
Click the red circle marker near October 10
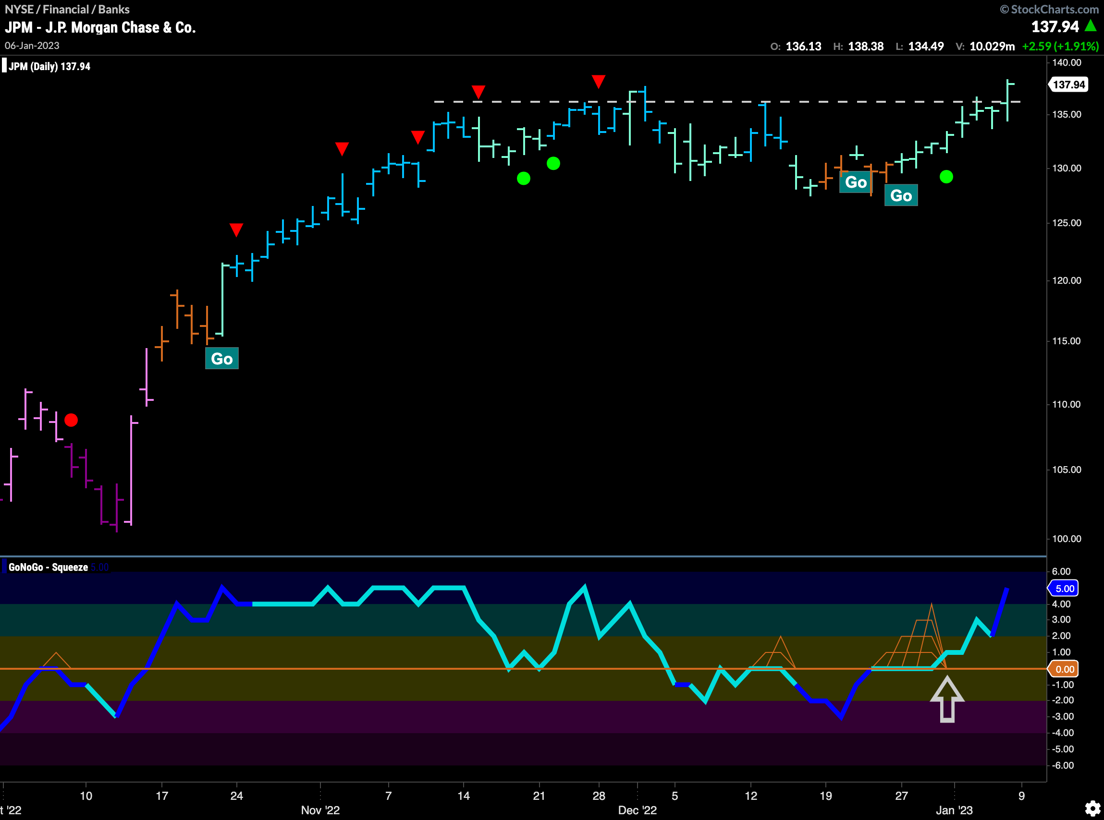(71, 420)
